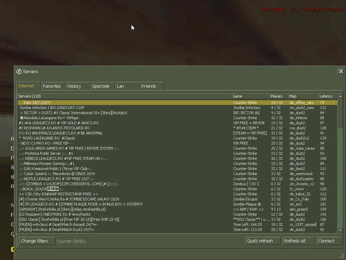
Task: Select RESPAWN ATLANTIS.PISTOLARII.RO server
Action: coord(177,128)
